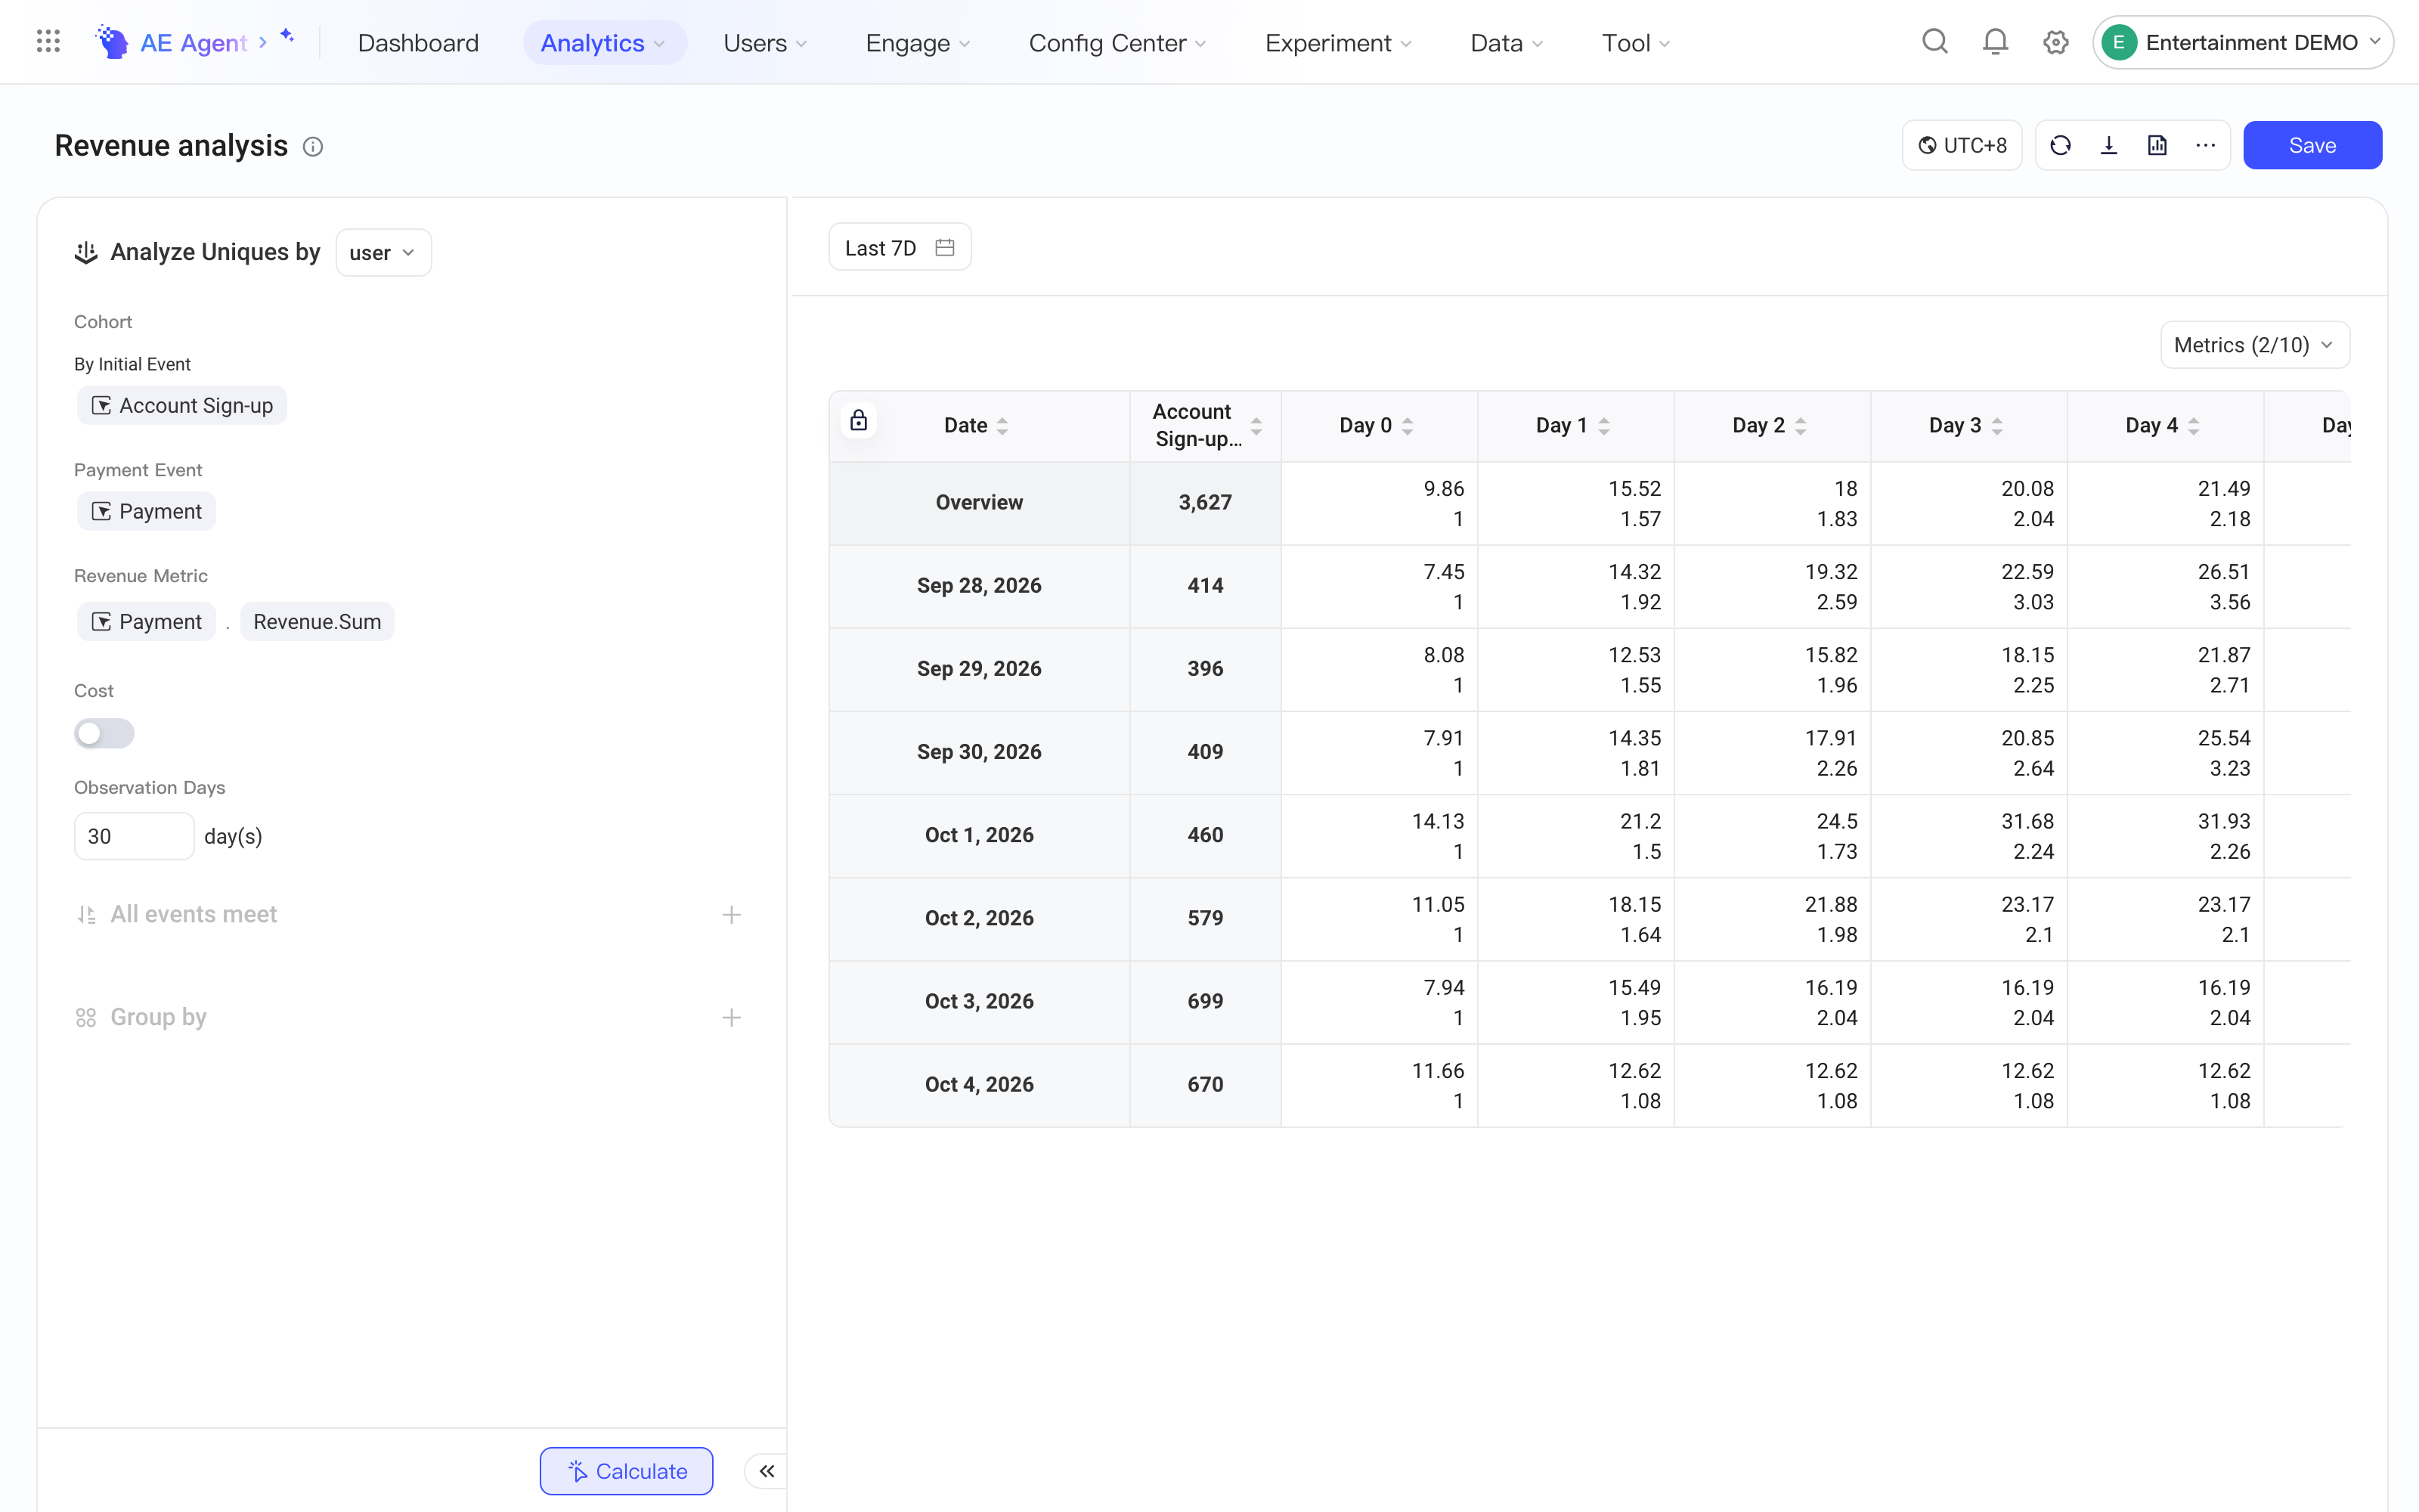Open the Analytics menu
Viewport: 2419px width, 1512px height.
tap(604, 43)
